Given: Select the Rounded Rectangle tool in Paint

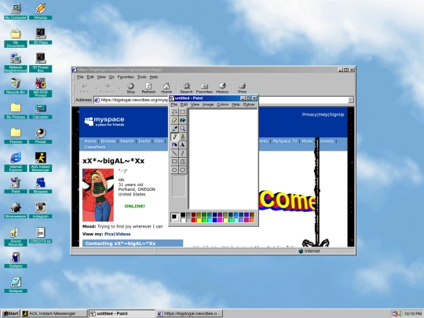Looking at the screenshot, I should [183, 170].
